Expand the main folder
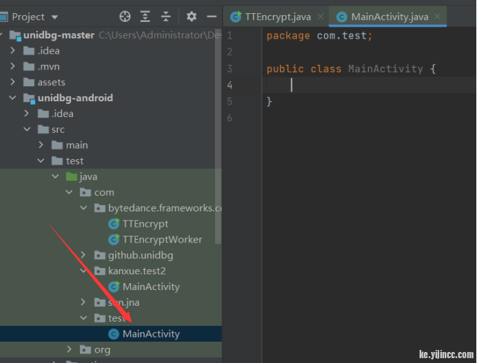 (41, 145)
